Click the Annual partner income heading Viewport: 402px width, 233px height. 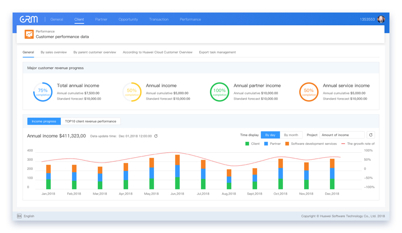point(257,85)
